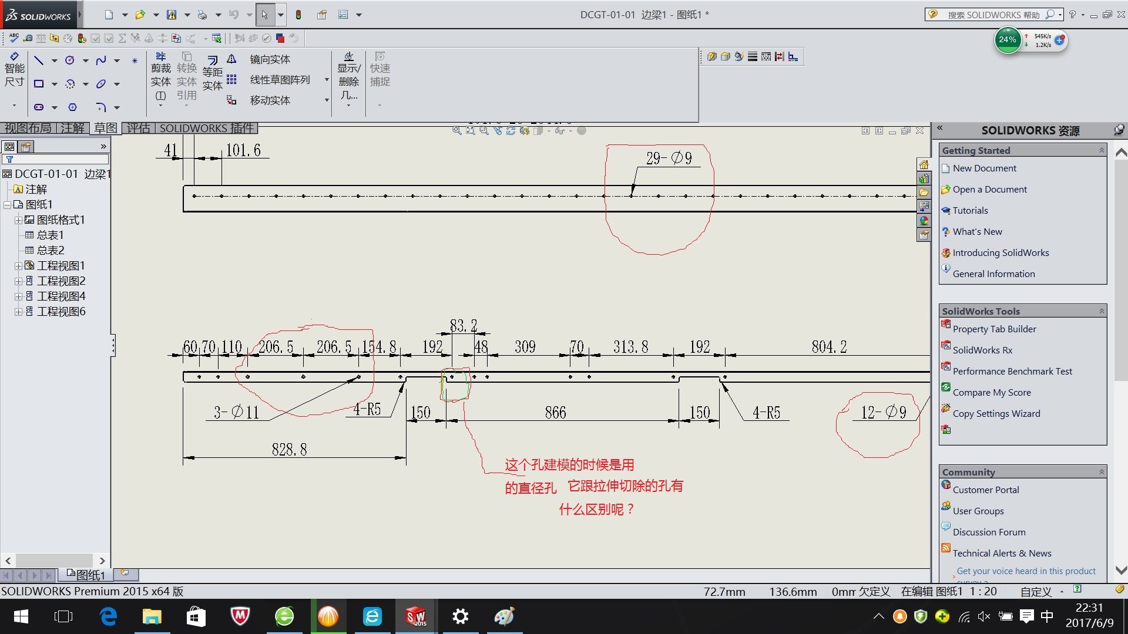Click the 智能尺寸 Smart Dimension tool
This screenshot has width=1128, height=634.
[x=15, y=70]
